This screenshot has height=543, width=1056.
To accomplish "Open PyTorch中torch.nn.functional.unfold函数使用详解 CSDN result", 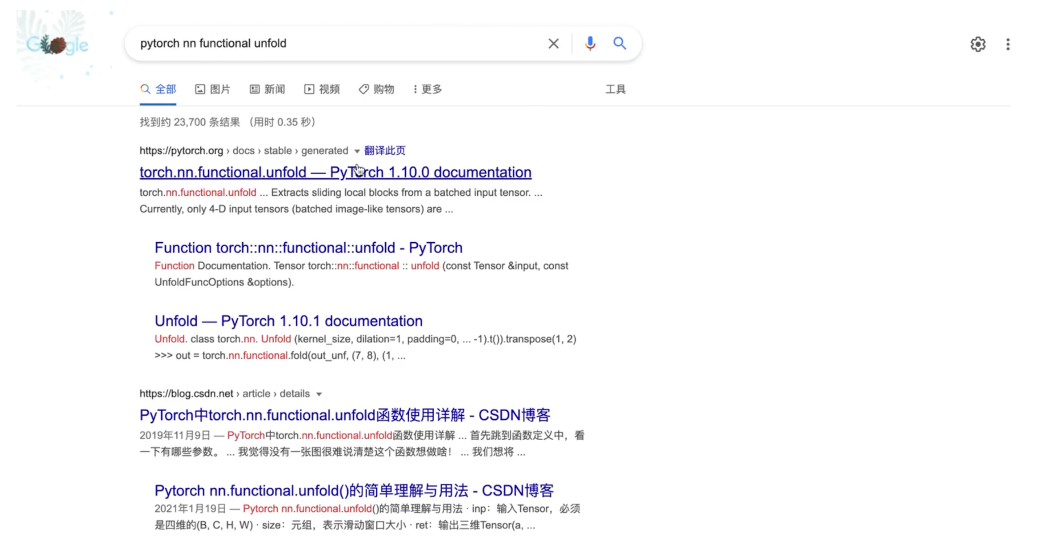I will (345, 415).
